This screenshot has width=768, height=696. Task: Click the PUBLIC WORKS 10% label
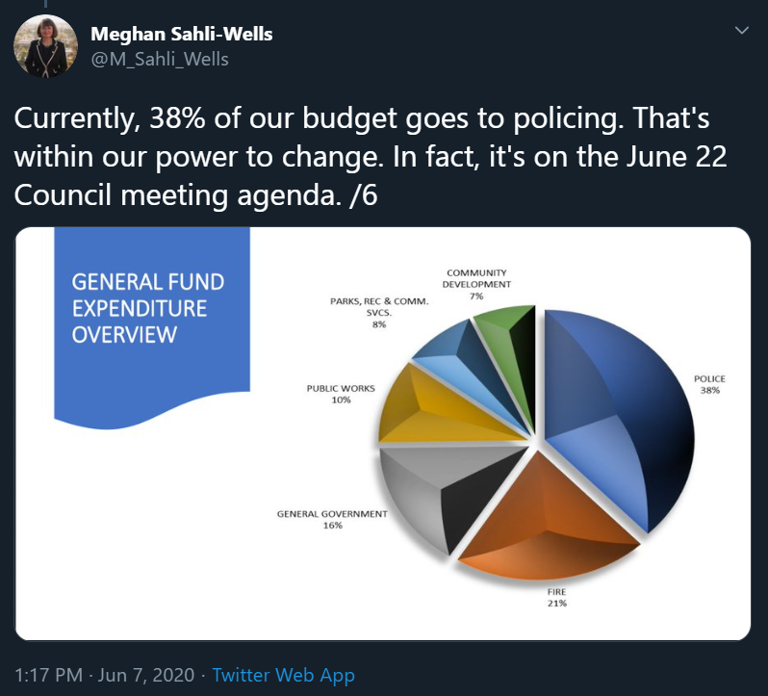tap(341, 394)
